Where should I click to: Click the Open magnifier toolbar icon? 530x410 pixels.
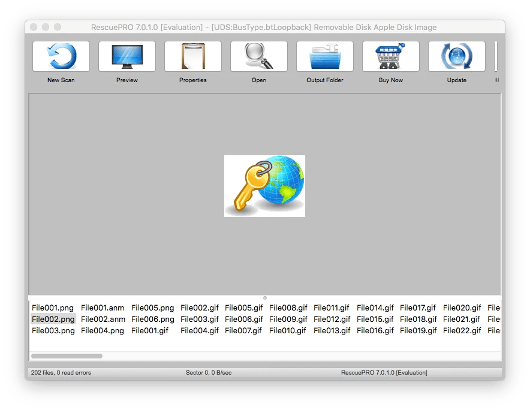258,55
